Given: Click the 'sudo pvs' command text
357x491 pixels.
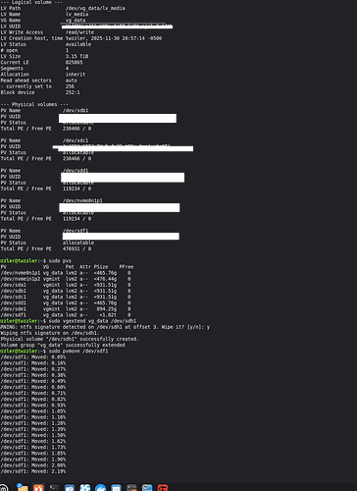Looking at the screenshot, I should tap(60, 261).
